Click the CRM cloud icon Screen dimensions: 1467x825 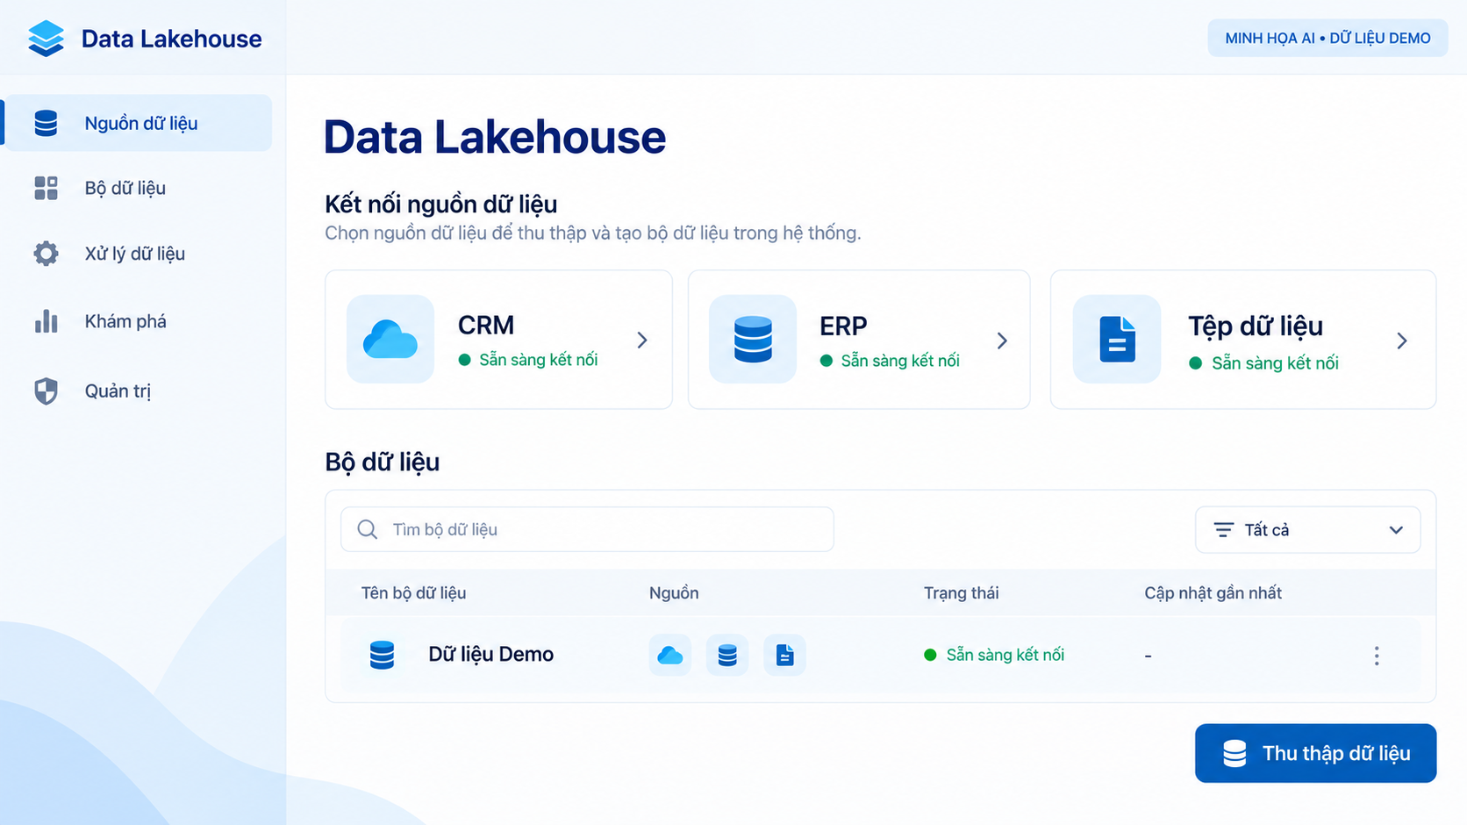click(x=390, y=339)
